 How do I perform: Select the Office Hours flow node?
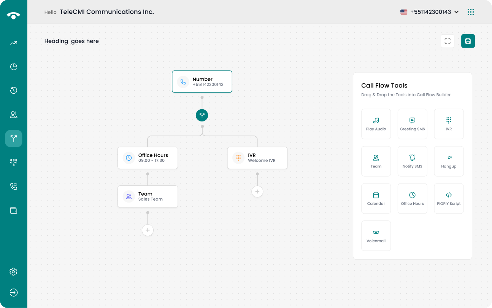pyautogui.click(x=148, y=158)
